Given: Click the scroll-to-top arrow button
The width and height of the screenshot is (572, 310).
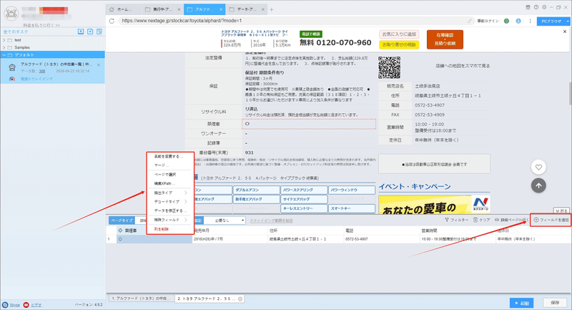Looking at the screenshot, I should point(538,185).
